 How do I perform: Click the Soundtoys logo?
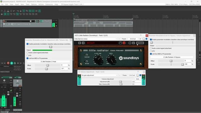(129, 58)
